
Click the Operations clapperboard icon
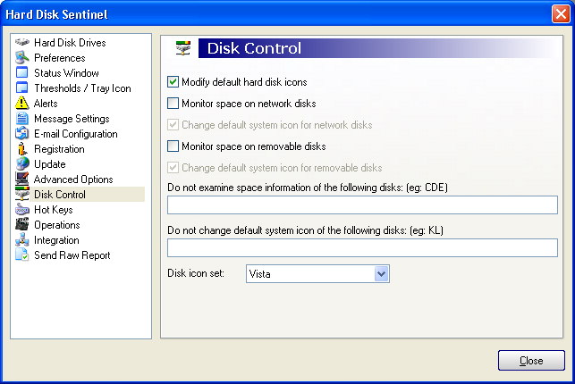[x=22, y=225]
